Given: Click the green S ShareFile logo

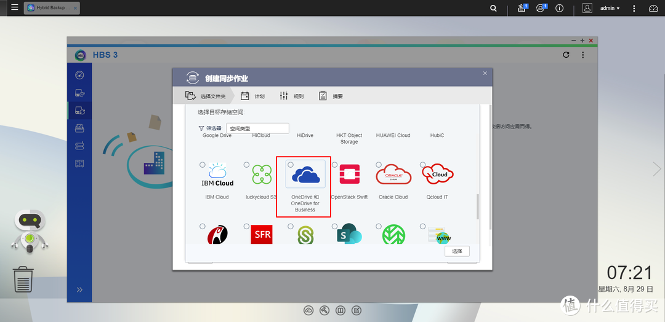Looking at the screenshot, I should pyautogui.click(x=305, y=234).
